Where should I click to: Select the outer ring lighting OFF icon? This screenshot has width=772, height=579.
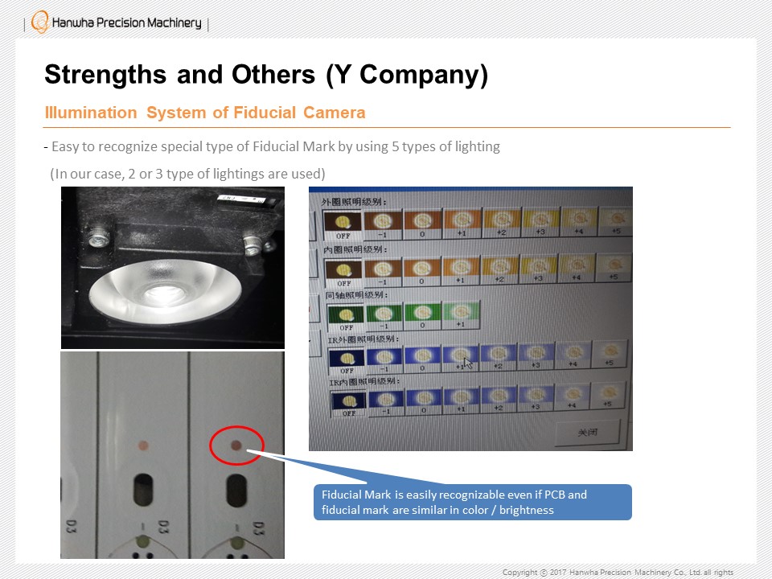[x=343, y=225]
